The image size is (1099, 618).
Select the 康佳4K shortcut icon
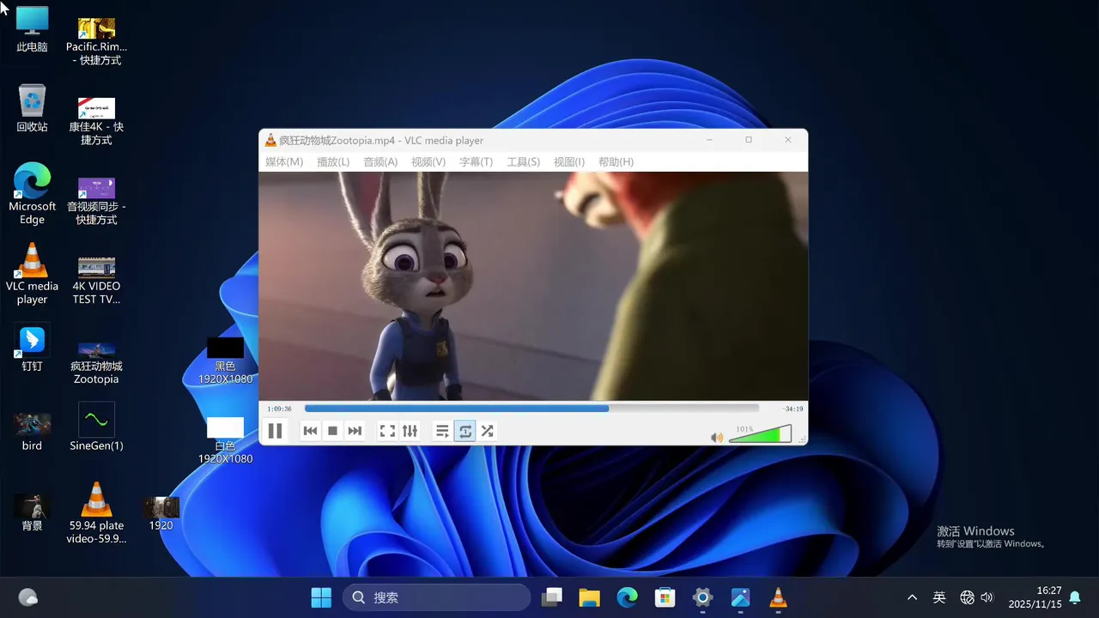(x=96, y=120)
